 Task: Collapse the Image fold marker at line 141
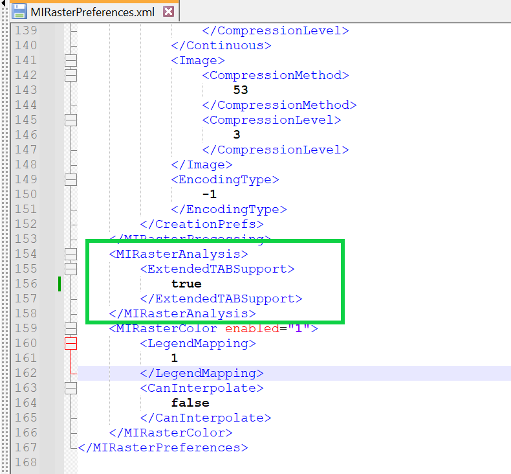(x=71, y=60)
